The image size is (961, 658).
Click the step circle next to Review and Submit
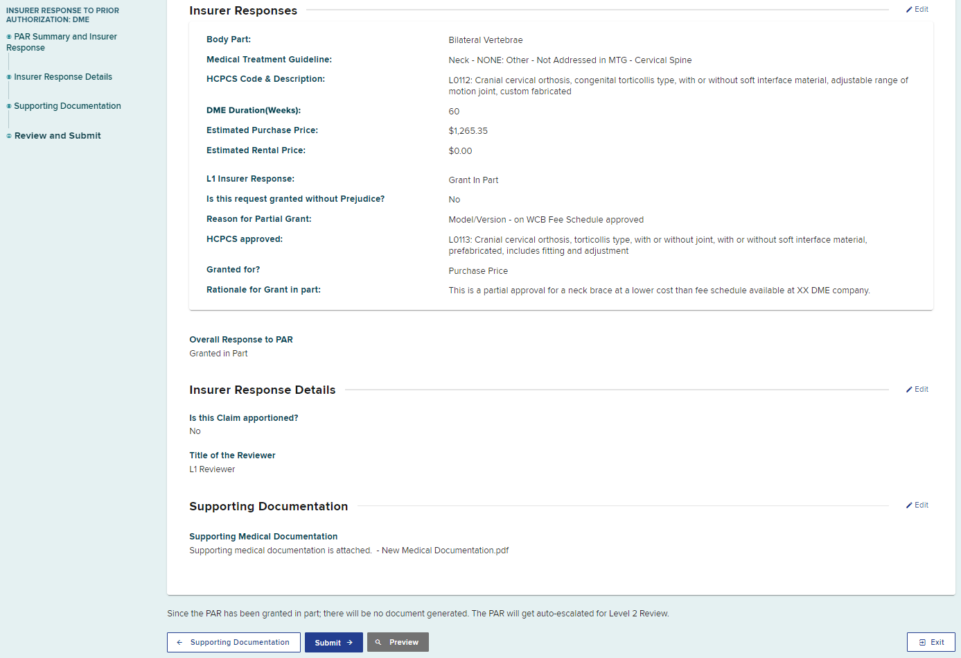8,135
